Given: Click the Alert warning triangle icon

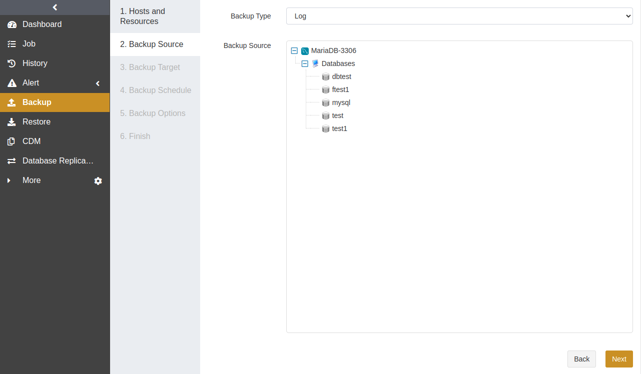Looking at the screenshot, I should coord(12,83).
